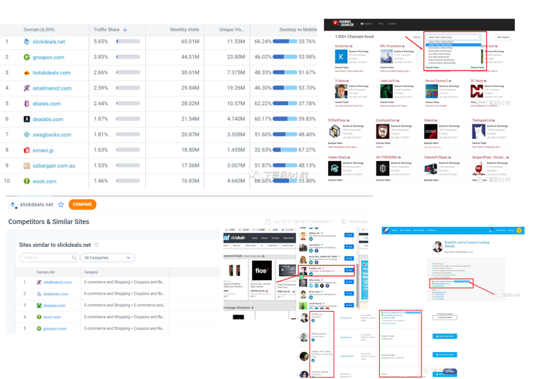Click the groupon.com green G favicon
The width and height of the screenshot is (539, 379).
(26, 57)
